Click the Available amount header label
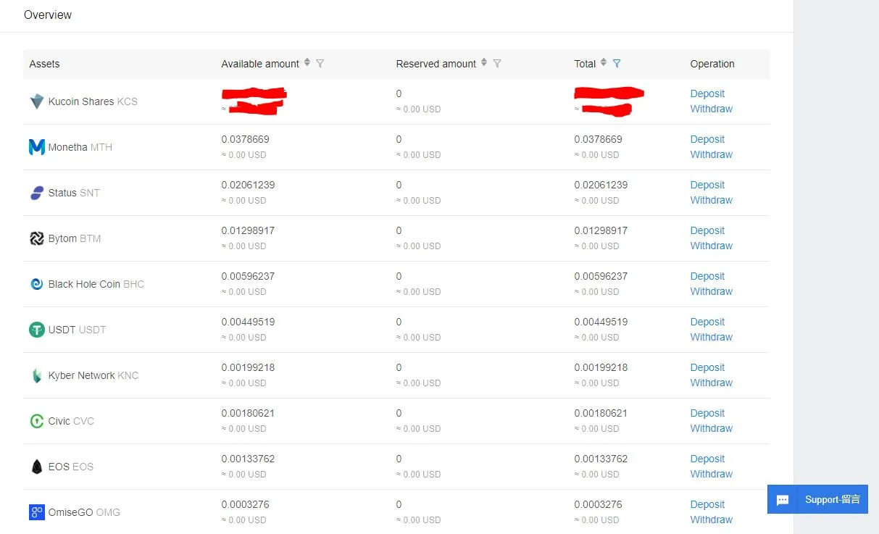This screenshot has height=534, width=879. click(x=260, y=64)
